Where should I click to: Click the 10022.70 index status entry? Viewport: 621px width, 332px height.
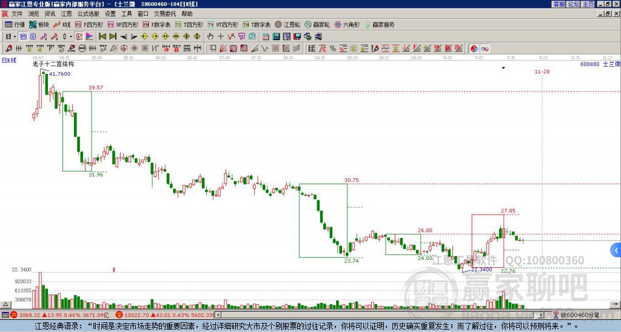pos(165,315)
